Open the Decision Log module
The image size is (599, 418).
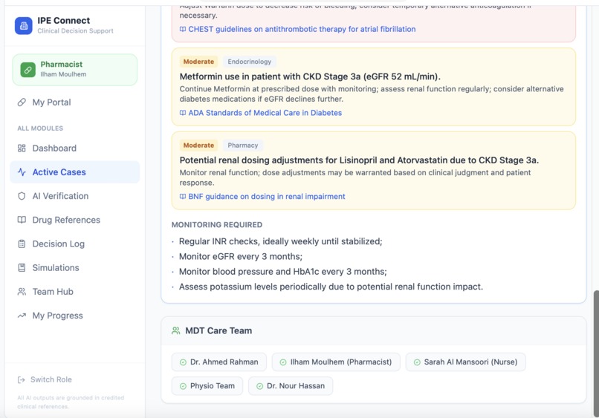[75, 244]
